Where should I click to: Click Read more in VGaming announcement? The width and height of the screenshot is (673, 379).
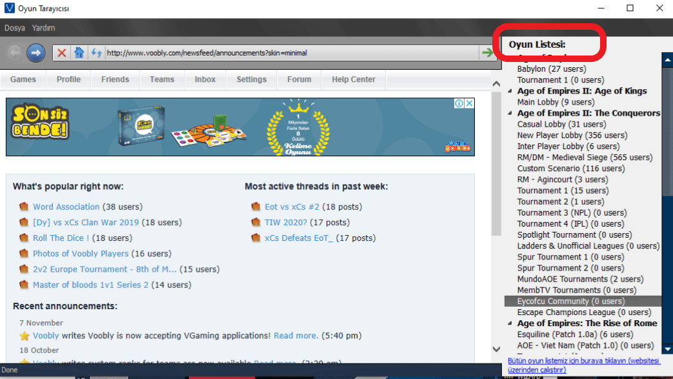point(296,336)
